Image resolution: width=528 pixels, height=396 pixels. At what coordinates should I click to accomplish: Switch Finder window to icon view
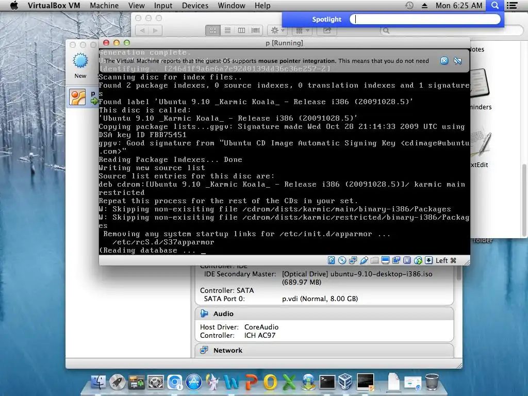(213, 30)
